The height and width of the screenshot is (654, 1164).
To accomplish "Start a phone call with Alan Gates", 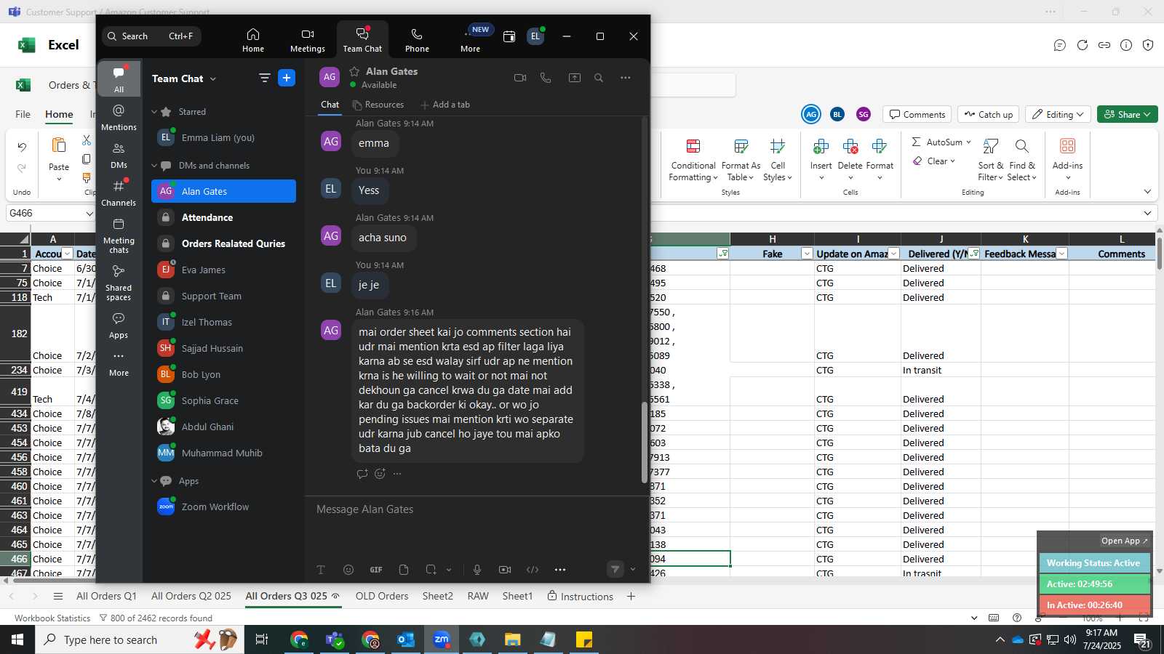I will (x=546, y=78).
